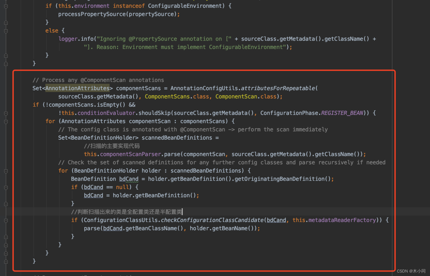Screen dimensions: 430x276
Task: Click the italic 'checkConfigurationClassCandidate' method
Action: tap(212, 220)
